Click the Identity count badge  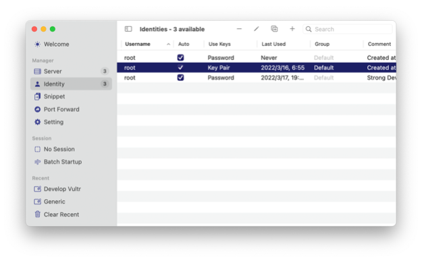[105, 84]
